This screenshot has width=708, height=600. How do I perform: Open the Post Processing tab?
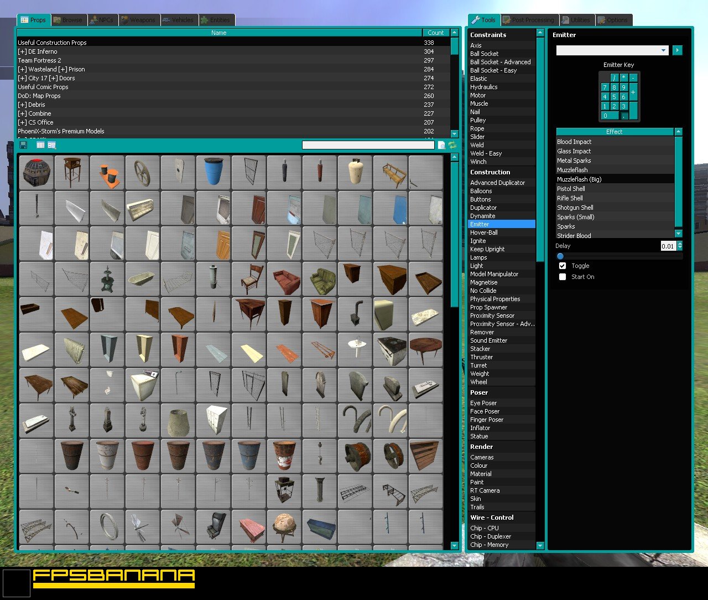point(528,20)
